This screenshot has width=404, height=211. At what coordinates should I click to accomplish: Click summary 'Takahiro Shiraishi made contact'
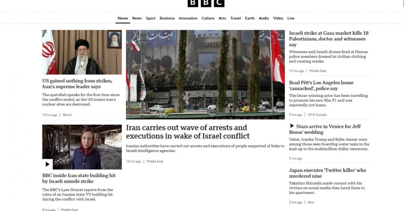point(327,188)
